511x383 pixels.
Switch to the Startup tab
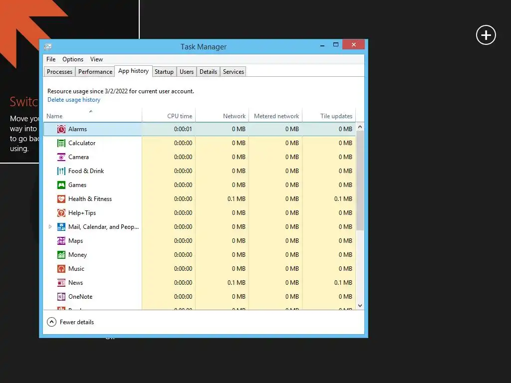click(x=164, y=72)
